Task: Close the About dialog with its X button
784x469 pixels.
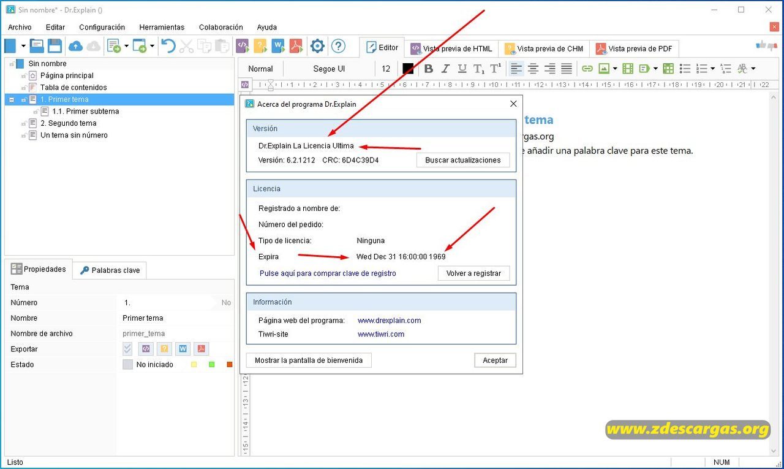Action: pos(513,104)
